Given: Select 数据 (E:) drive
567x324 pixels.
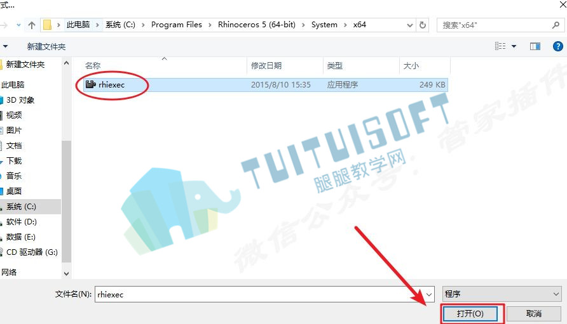Looking at the screenshot, I should tap(21, 237).
